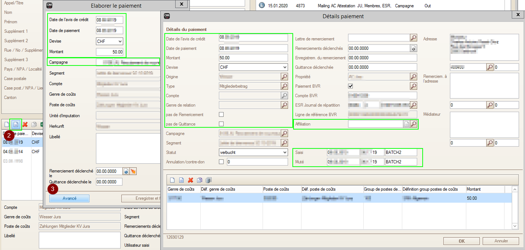525x250 pixels.
Task: Open lookup for Origine field
Action: pos(284,77)
